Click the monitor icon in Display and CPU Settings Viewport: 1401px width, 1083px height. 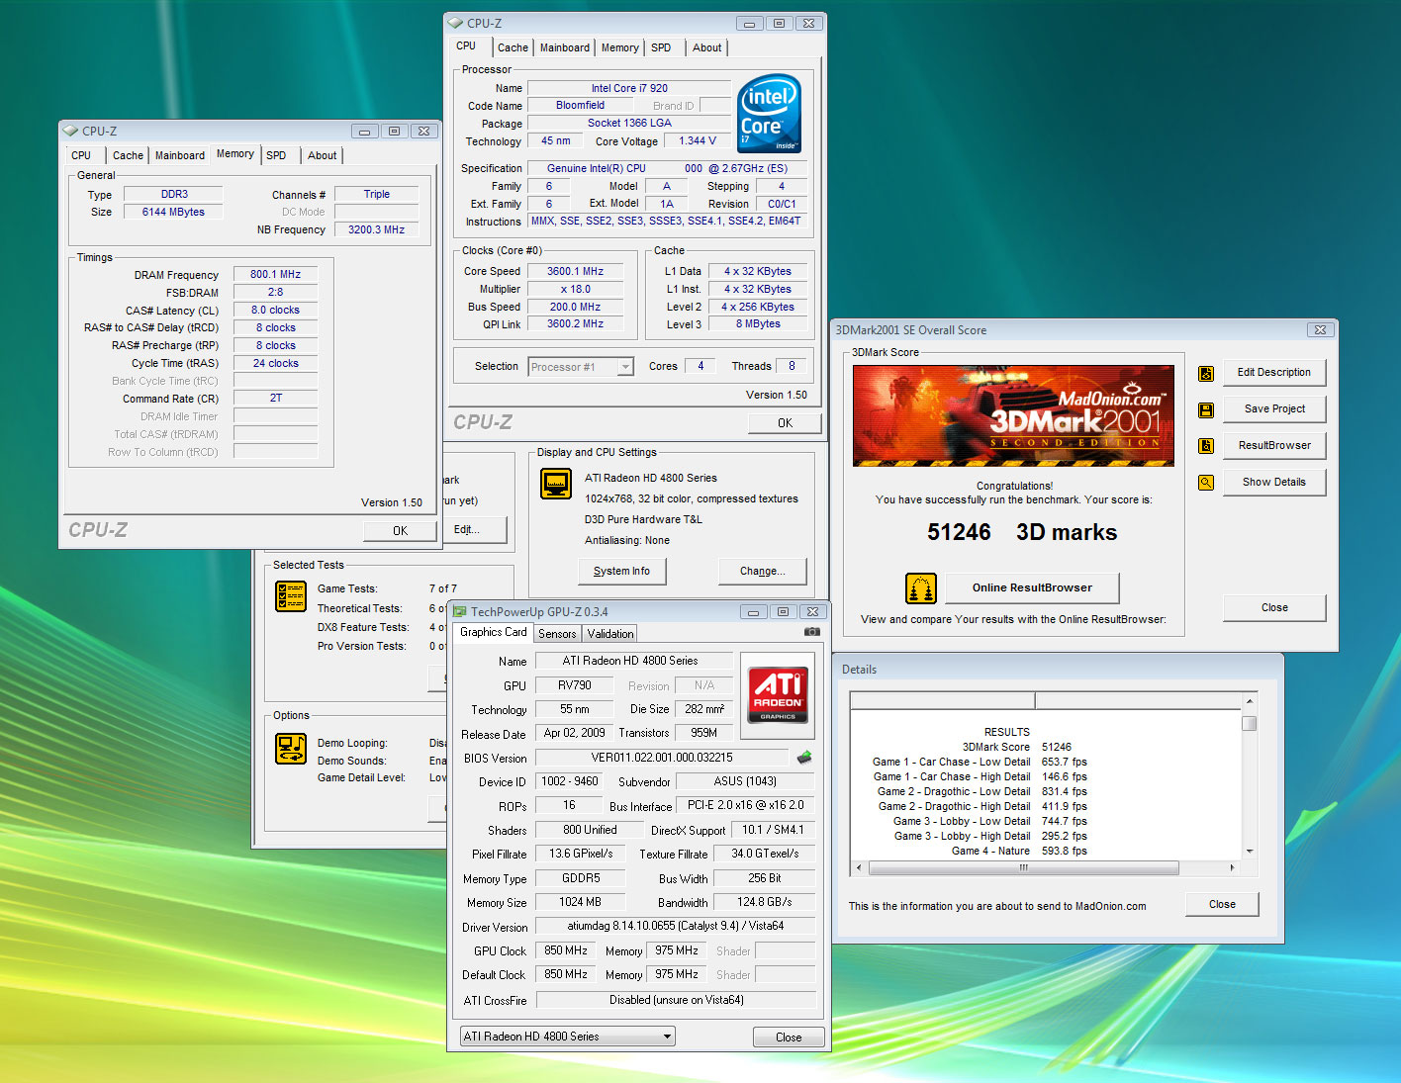coord(556,484)
